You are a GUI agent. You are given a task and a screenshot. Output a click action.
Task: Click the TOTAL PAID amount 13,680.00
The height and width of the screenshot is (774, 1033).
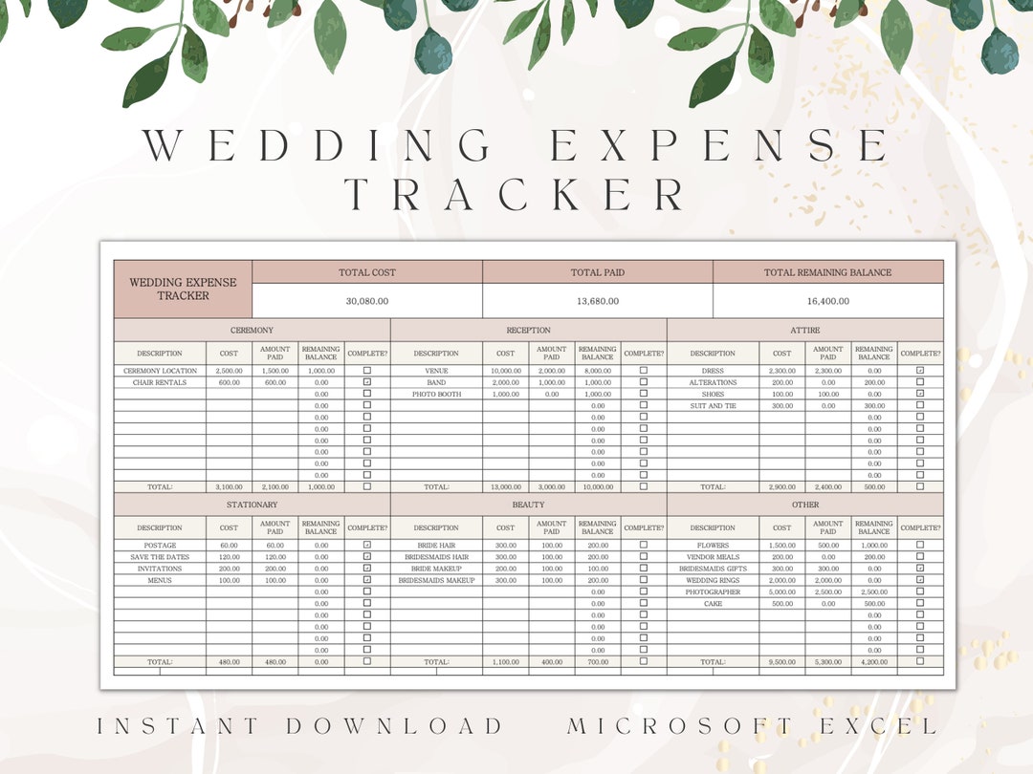pyautogui.click(x=598, y=300)
